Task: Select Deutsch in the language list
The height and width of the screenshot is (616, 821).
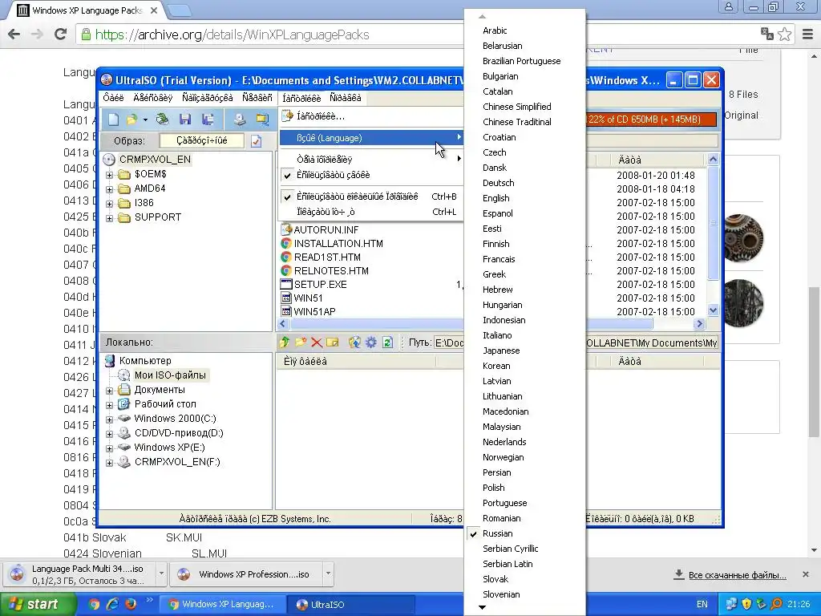Action: [498, 183]
